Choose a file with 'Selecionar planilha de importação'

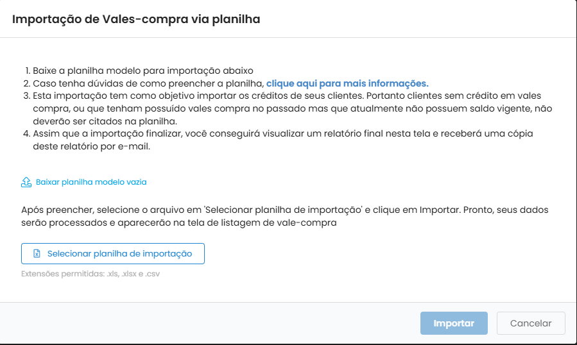112,253
